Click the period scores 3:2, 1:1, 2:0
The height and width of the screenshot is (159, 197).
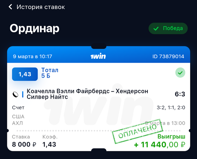click(x=171, y=108)
